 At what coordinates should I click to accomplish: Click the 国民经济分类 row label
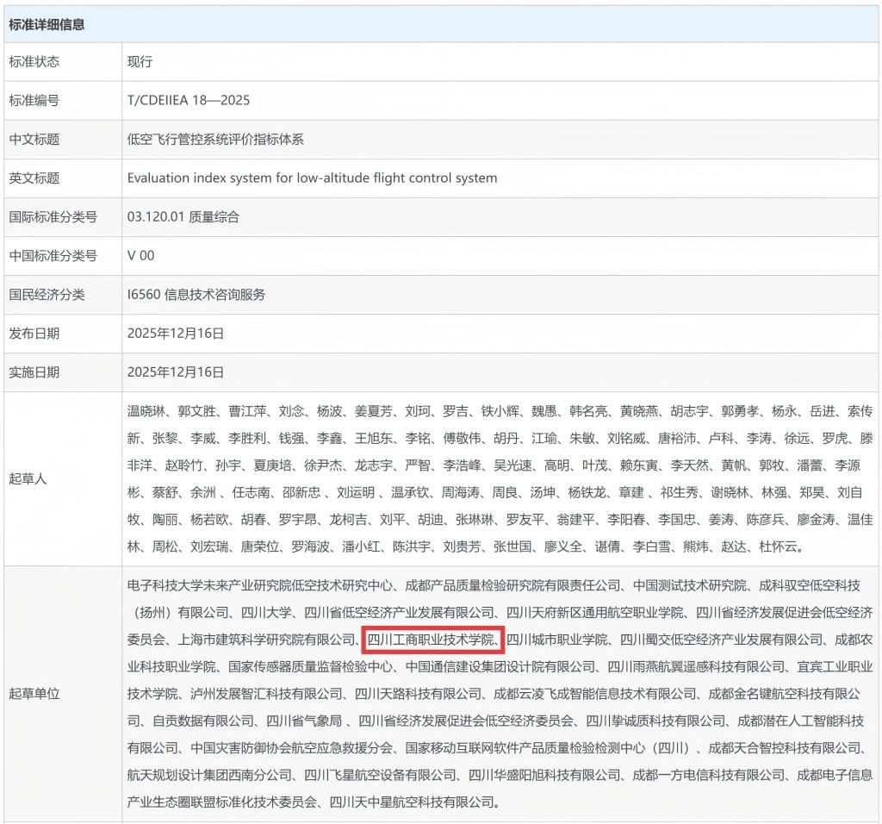click(47, 295)
